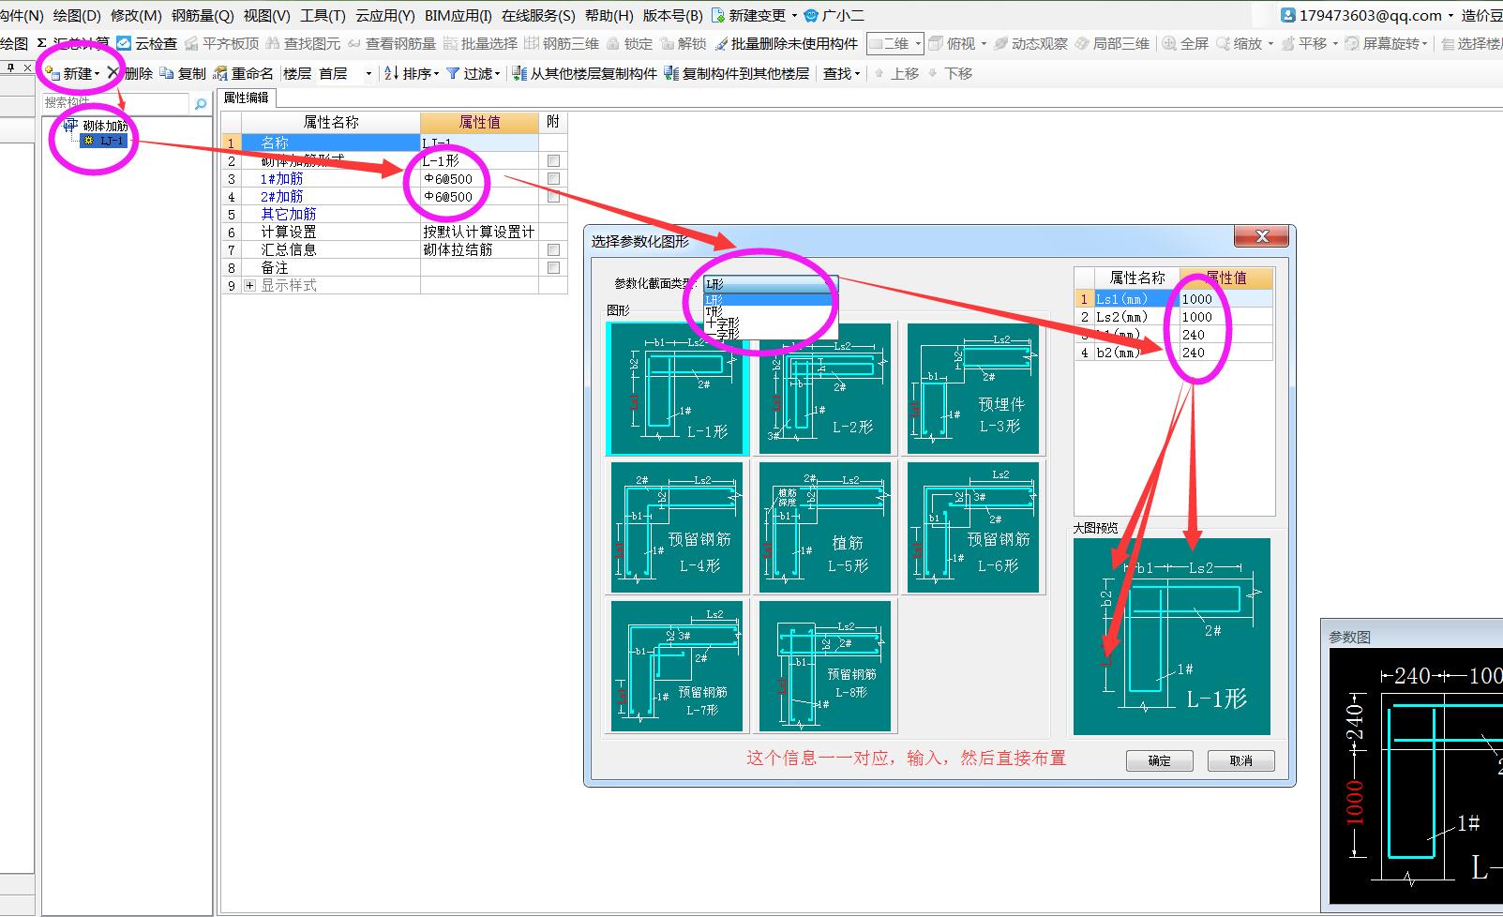Click the 广小二 assistant icon

[812, 15]
